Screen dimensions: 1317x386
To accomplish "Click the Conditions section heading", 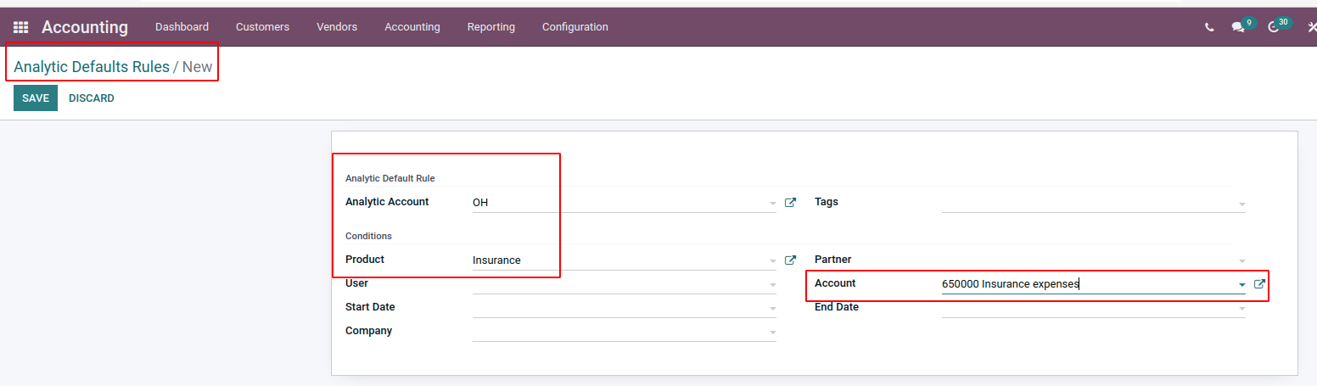I will tap(368, 236).
